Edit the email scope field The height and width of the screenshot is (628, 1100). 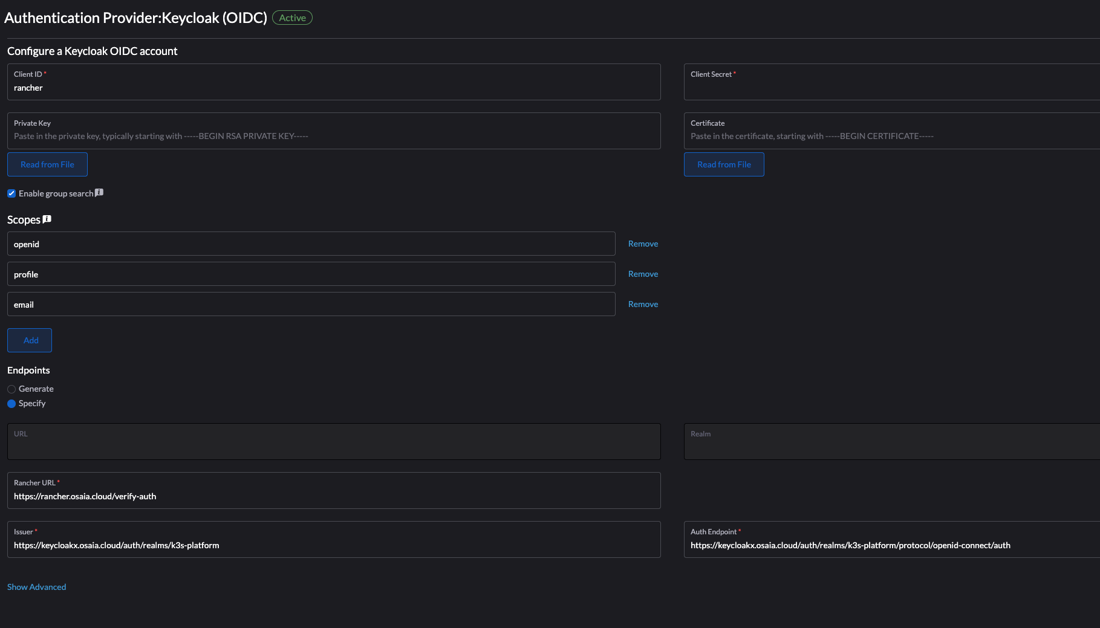tap(311, 304)
